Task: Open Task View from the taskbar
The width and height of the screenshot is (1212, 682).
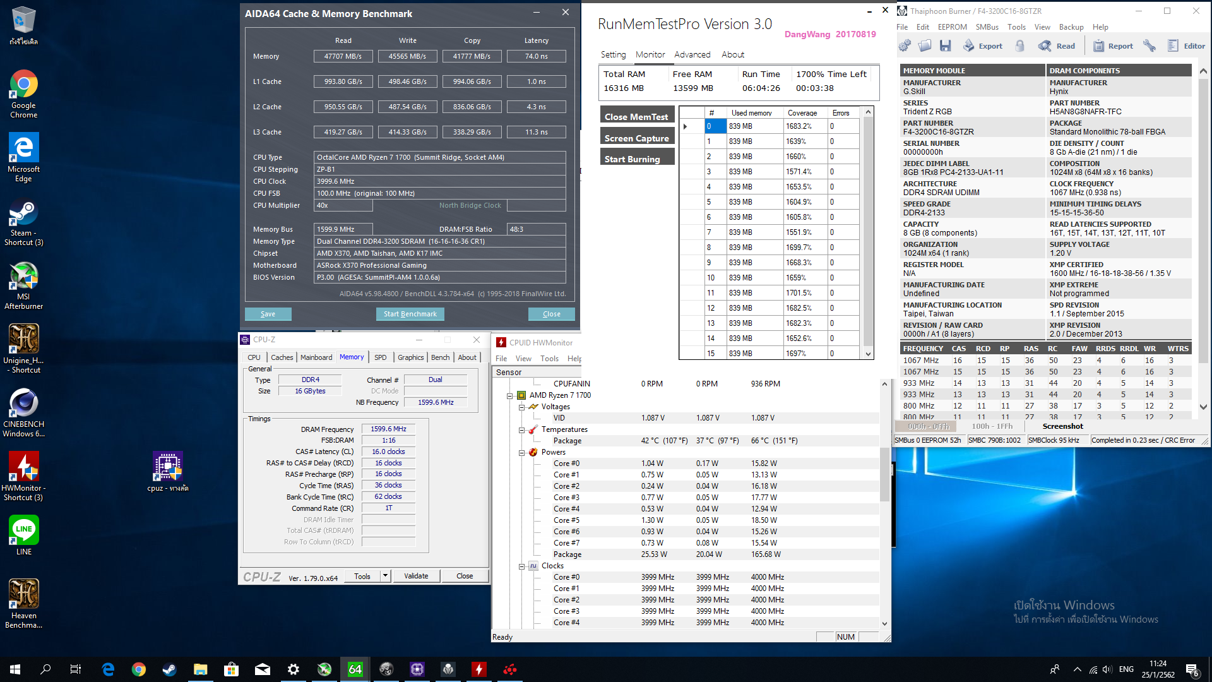Action: [76, 669]
